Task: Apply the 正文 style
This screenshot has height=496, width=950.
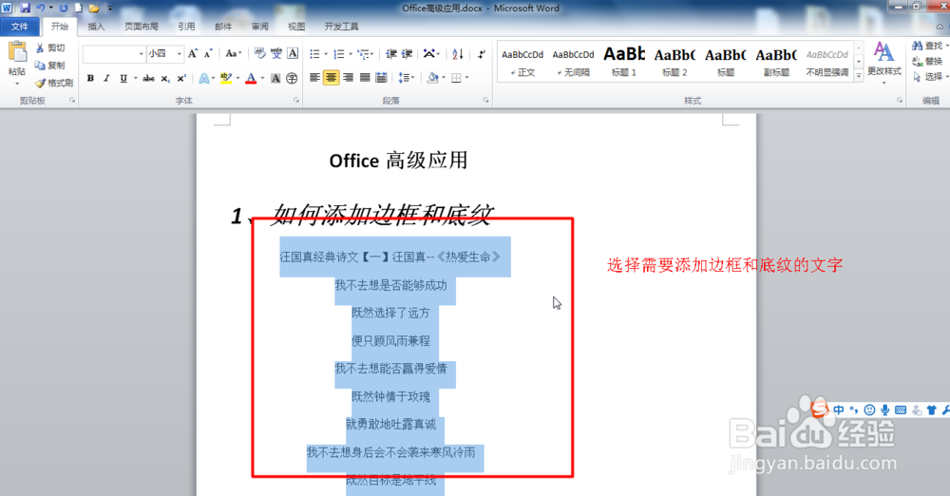Action: pyautogui.click(x=522, y=63)
